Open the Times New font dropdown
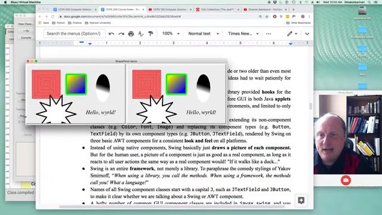Screen dimensions: 382x215 (x=243, y=33)
